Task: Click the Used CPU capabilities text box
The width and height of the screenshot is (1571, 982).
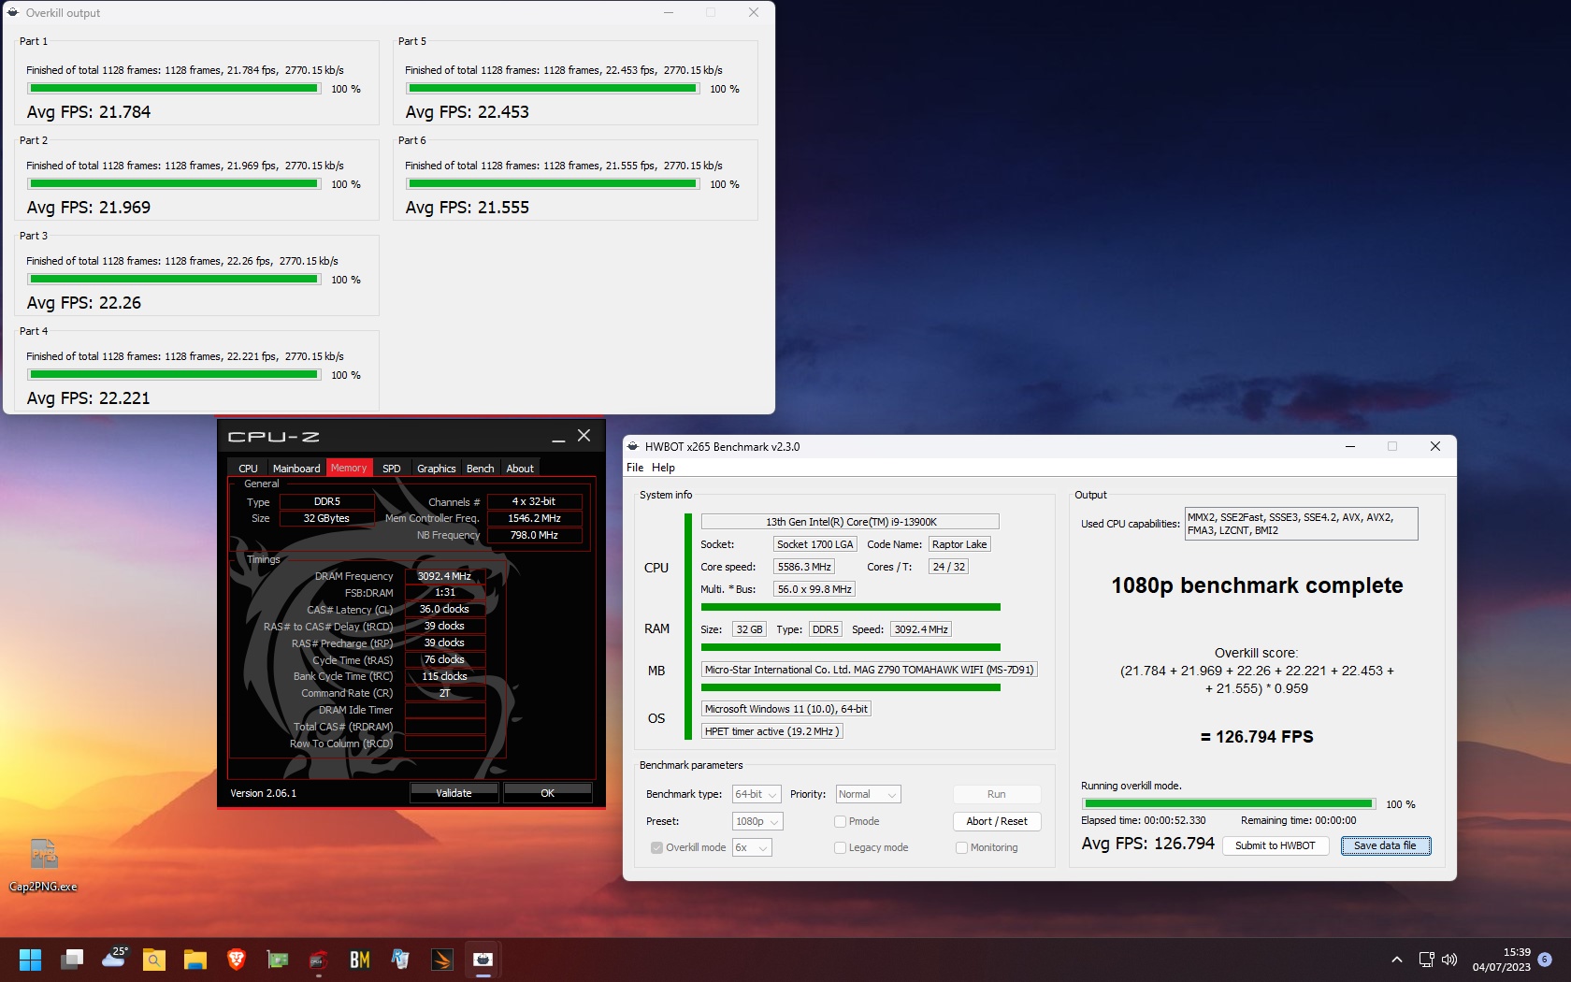Action: (x=1301, y=524)
